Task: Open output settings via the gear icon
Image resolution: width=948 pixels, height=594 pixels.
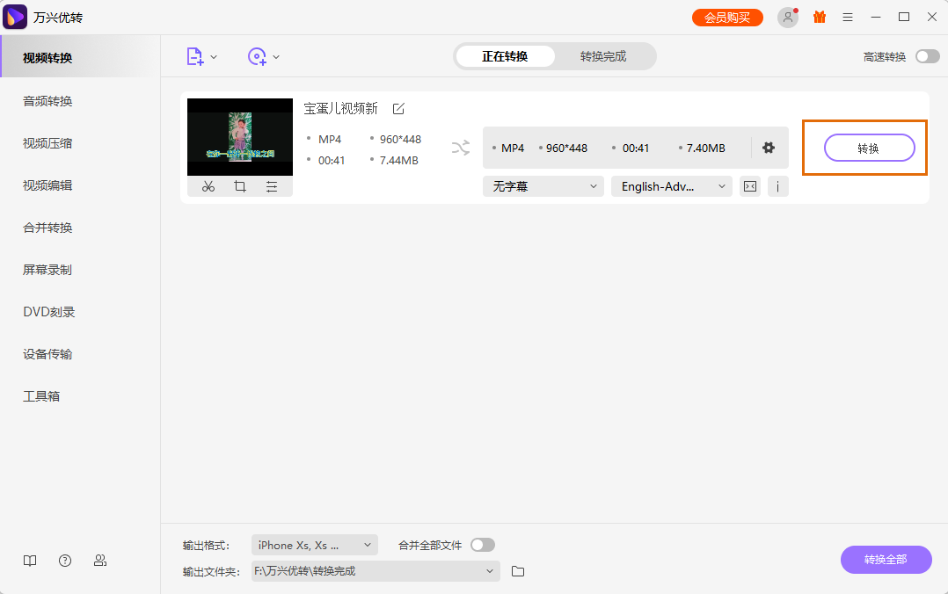Action: 768,148
